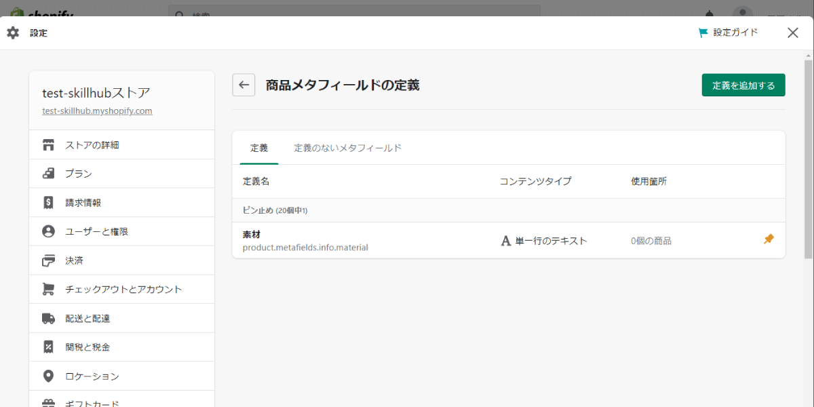Click the settings gear icon
This screenshot has width=814, height=407.
[x=13, y=33]
